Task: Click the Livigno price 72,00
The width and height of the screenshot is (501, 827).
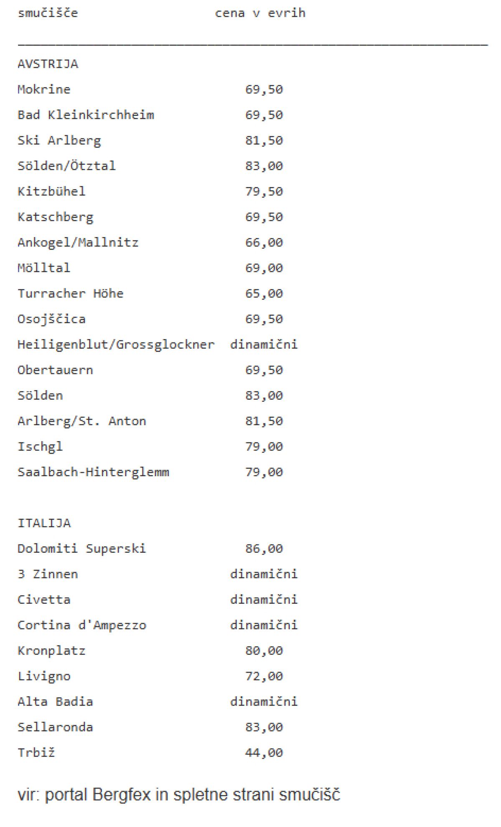Action: [264, 676]
